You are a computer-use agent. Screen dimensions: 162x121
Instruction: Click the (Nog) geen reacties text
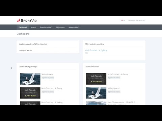click(25, 50)
